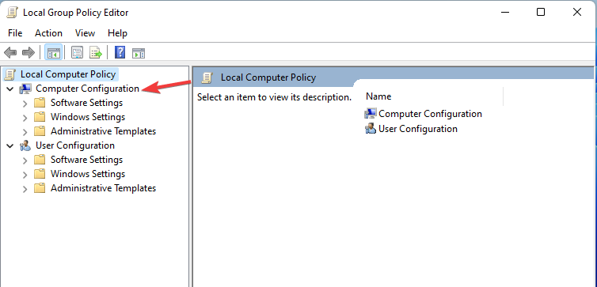Expand Software Settings under User Configuration
597x287 pixels.
coord(25,160)
